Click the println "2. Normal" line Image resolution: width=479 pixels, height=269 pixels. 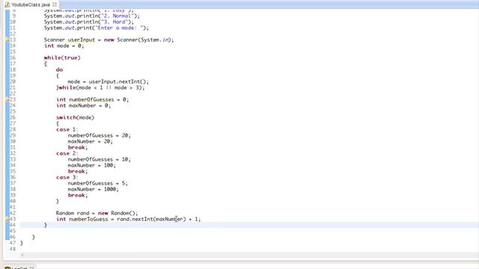91,16
